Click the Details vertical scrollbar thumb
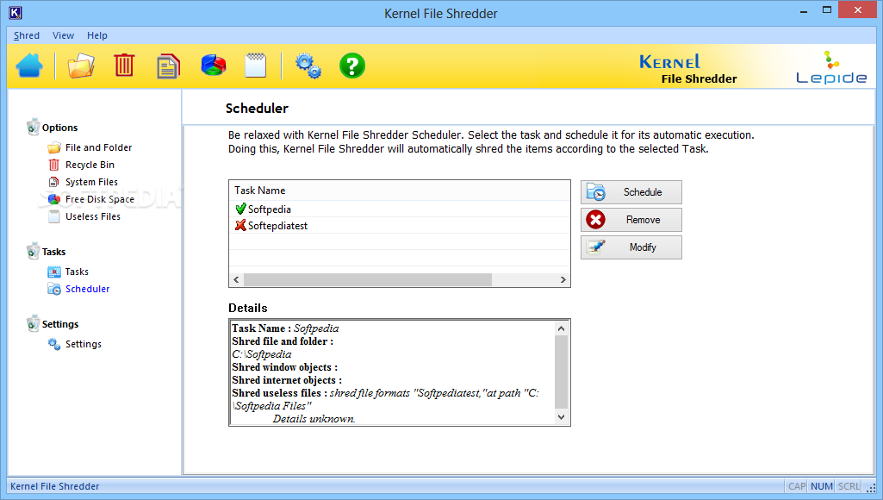 561,372
